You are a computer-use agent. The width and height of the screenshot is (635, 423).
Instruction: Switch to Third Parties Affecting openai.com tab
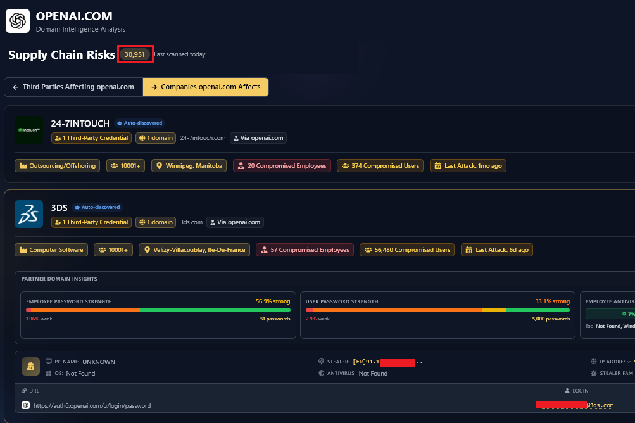pyautogui.click(x=73, y=87)
